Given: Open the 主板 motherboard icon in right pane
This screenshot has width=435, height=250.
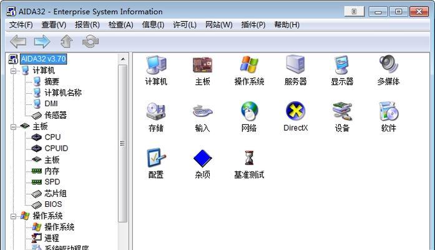Looking at the screenshot, I should [202, 71].
